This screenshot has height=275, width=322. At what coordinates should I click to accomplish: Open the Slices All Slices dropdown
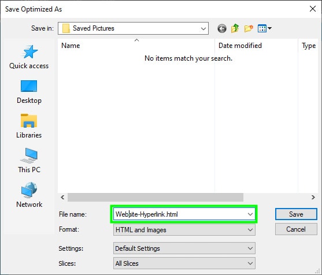click(184, 263)
